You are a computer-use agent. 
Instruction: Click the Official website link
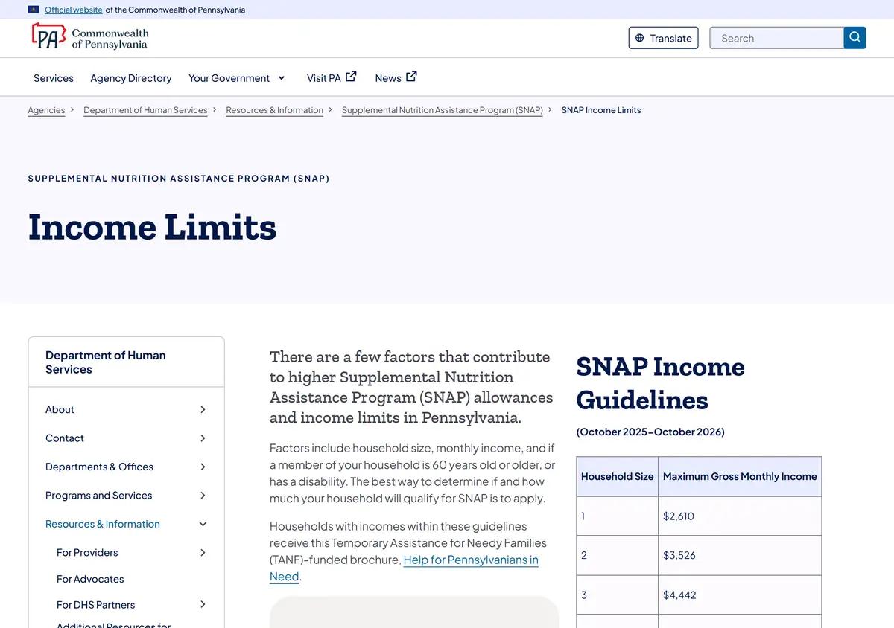[74, 10]
